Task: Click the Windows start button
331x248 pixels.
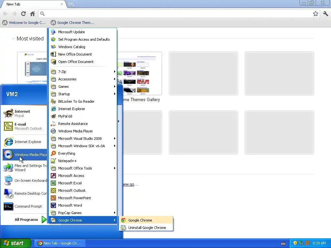Action: click(15, 243)
